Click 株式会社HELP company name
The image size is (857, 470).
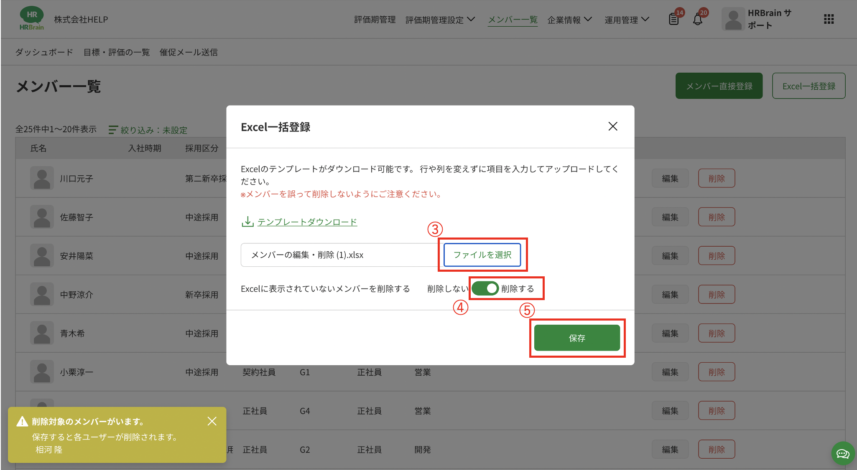tap(81, 20)
